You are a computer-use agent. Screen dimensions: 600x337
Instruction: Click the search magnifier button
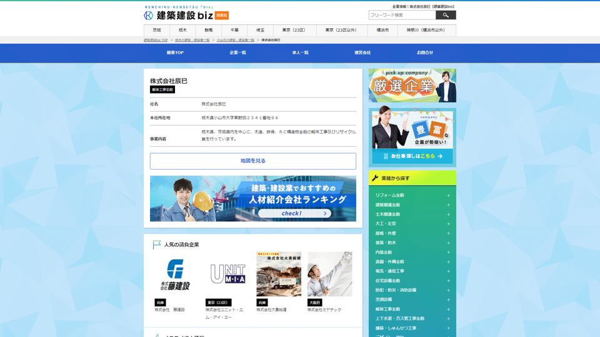[x=446, y=15]
